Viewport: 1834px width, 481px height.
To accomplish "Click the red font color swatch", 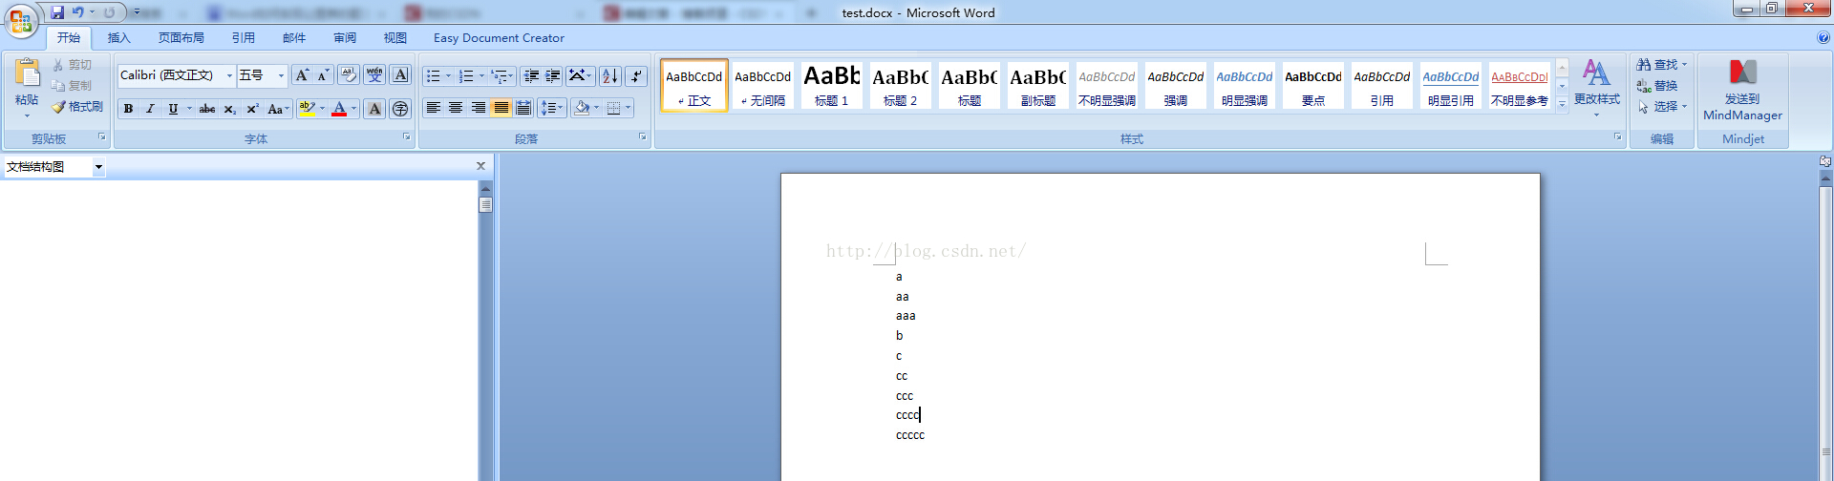I will click(338, 109).
